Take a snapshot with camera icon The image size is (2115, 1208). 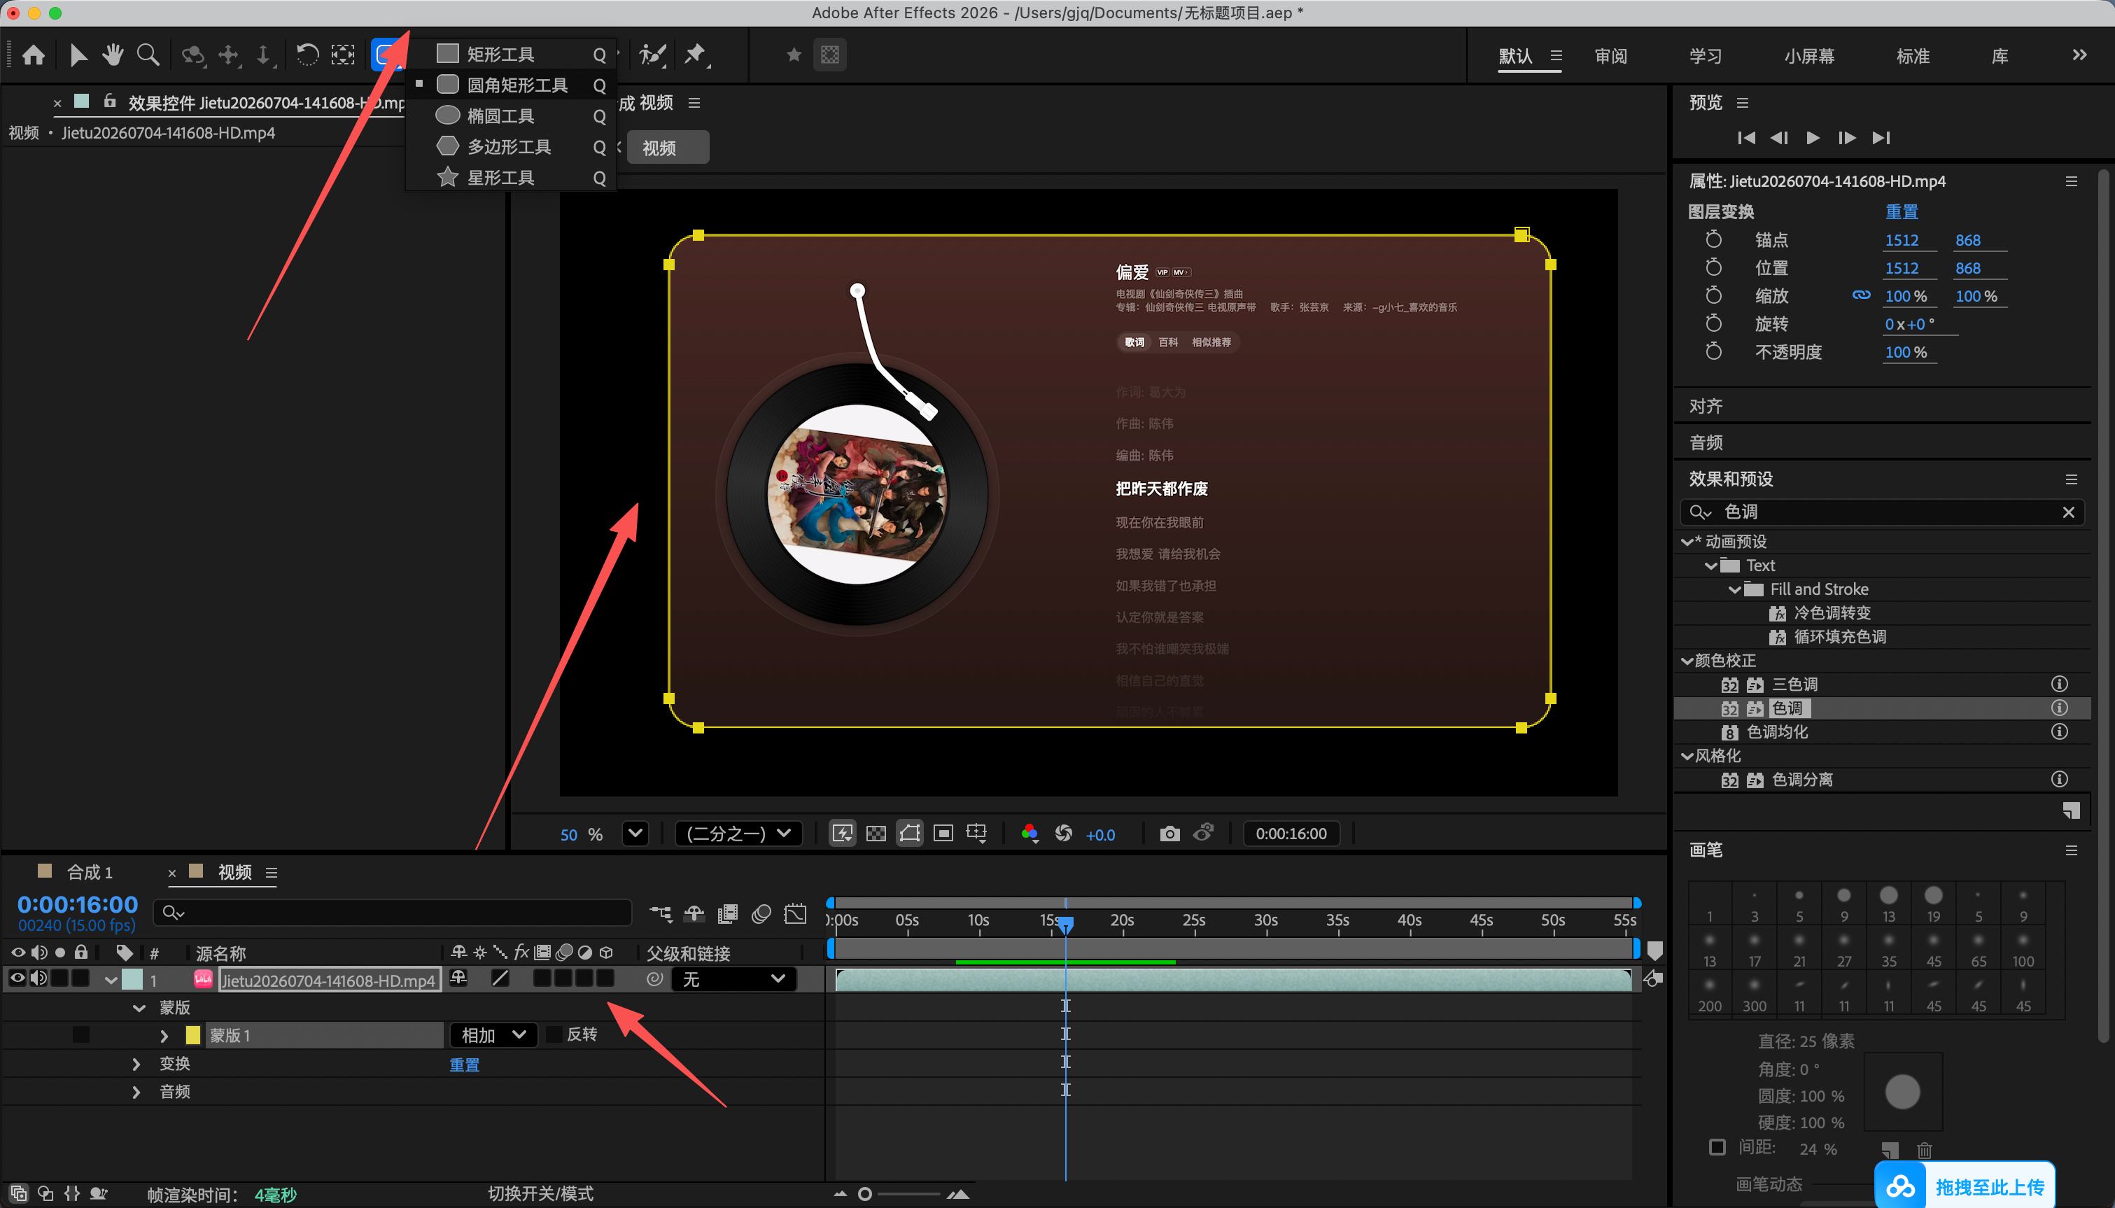coord(1169,833)
